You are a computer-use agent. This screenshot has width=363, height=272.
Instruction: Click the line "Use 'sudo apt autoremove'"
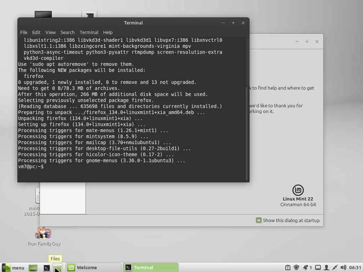pos(76,64)
